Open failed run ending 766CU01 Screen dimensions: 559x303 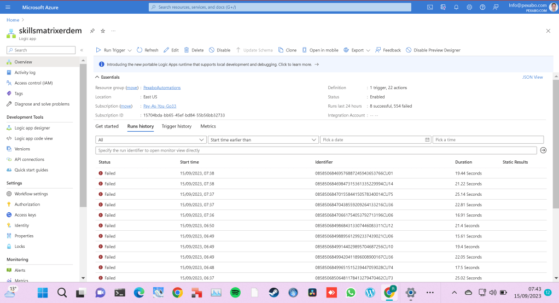click(321, 173)
